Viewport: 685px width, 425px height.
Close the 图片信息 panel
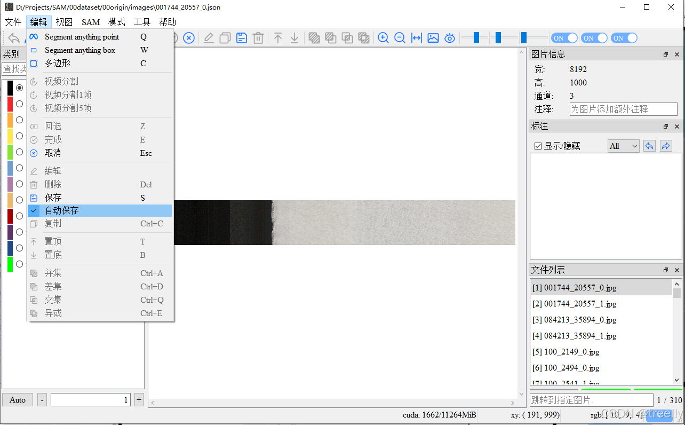tap(677, 54)
